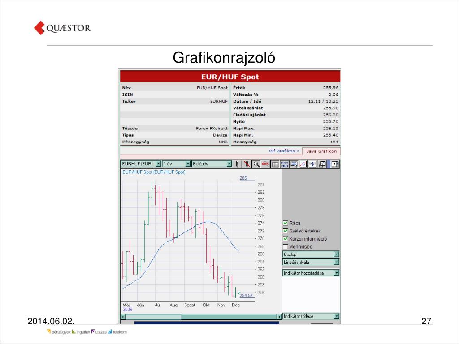
Task: Click the 285 max value label
Action: point(243,178)
